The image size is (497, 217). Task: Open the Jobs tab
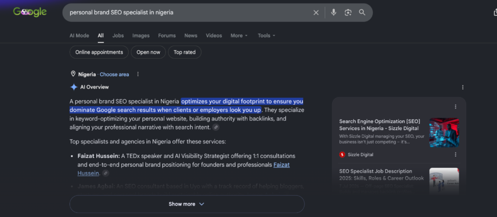(x=118, y=35)
